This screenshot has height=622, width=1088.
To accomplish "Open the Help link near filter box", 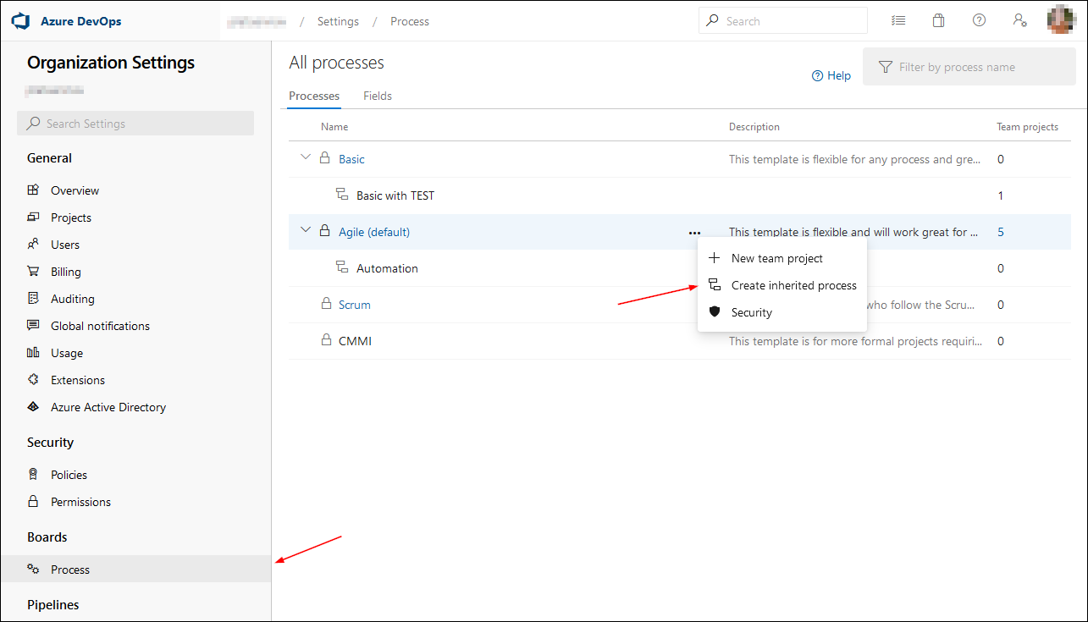I will click(831, 75).
